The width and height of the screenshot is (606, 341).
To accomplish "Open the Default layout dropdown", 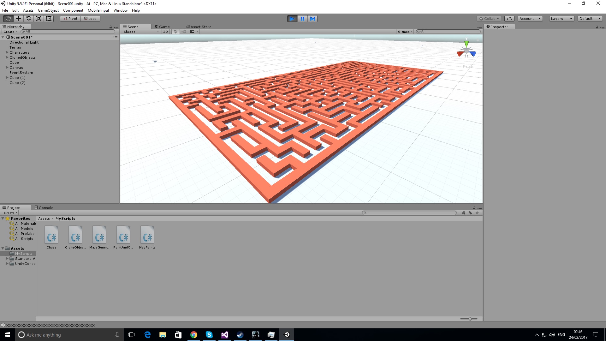I will tap(590, 19).
